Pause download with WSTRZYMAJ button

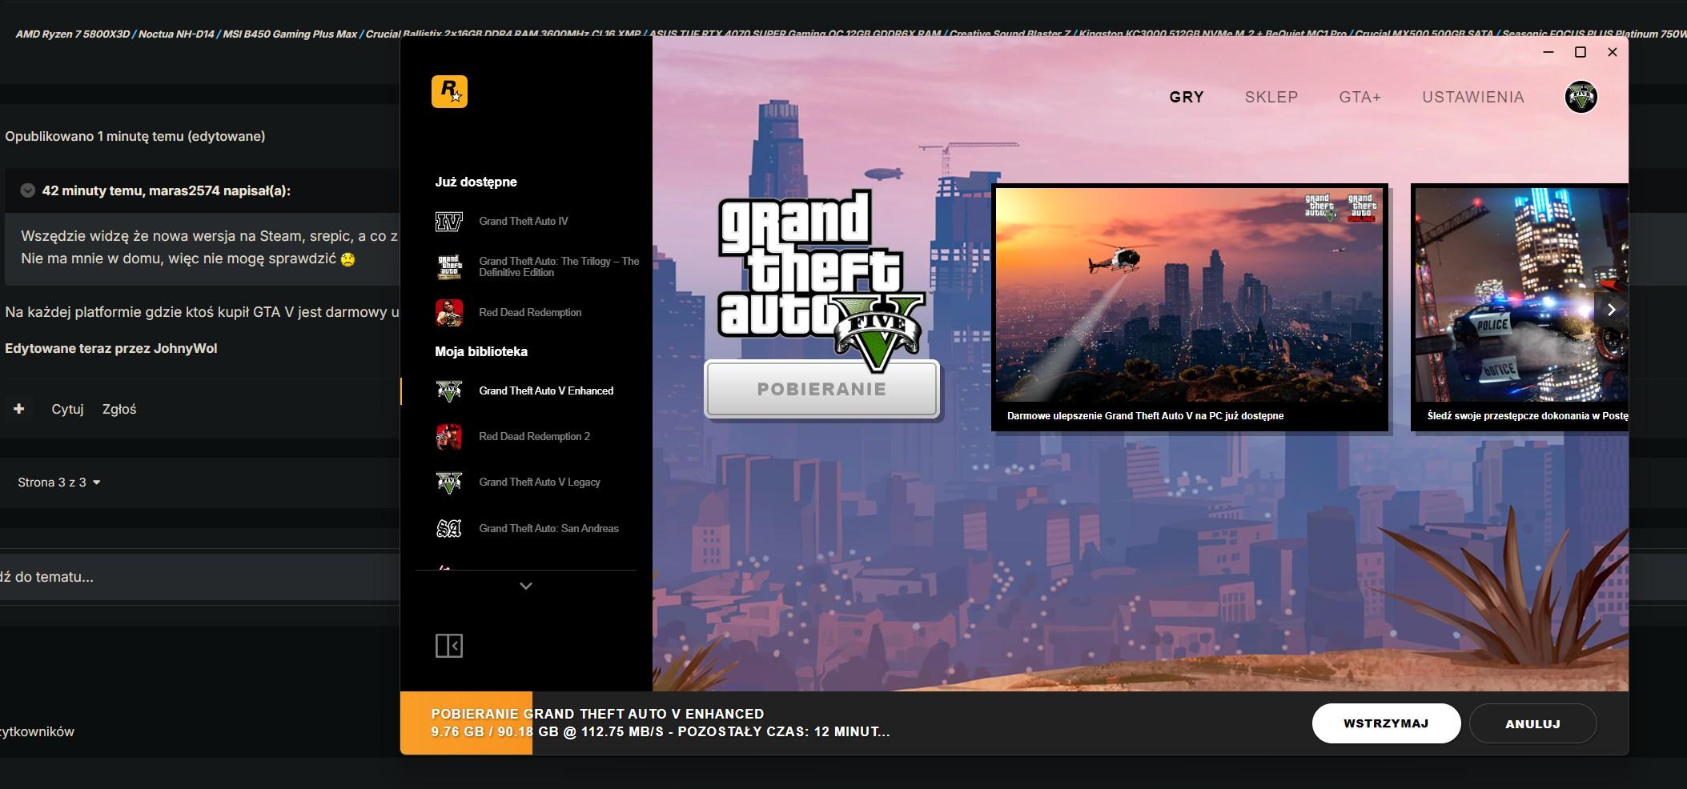pos(1386,723)
